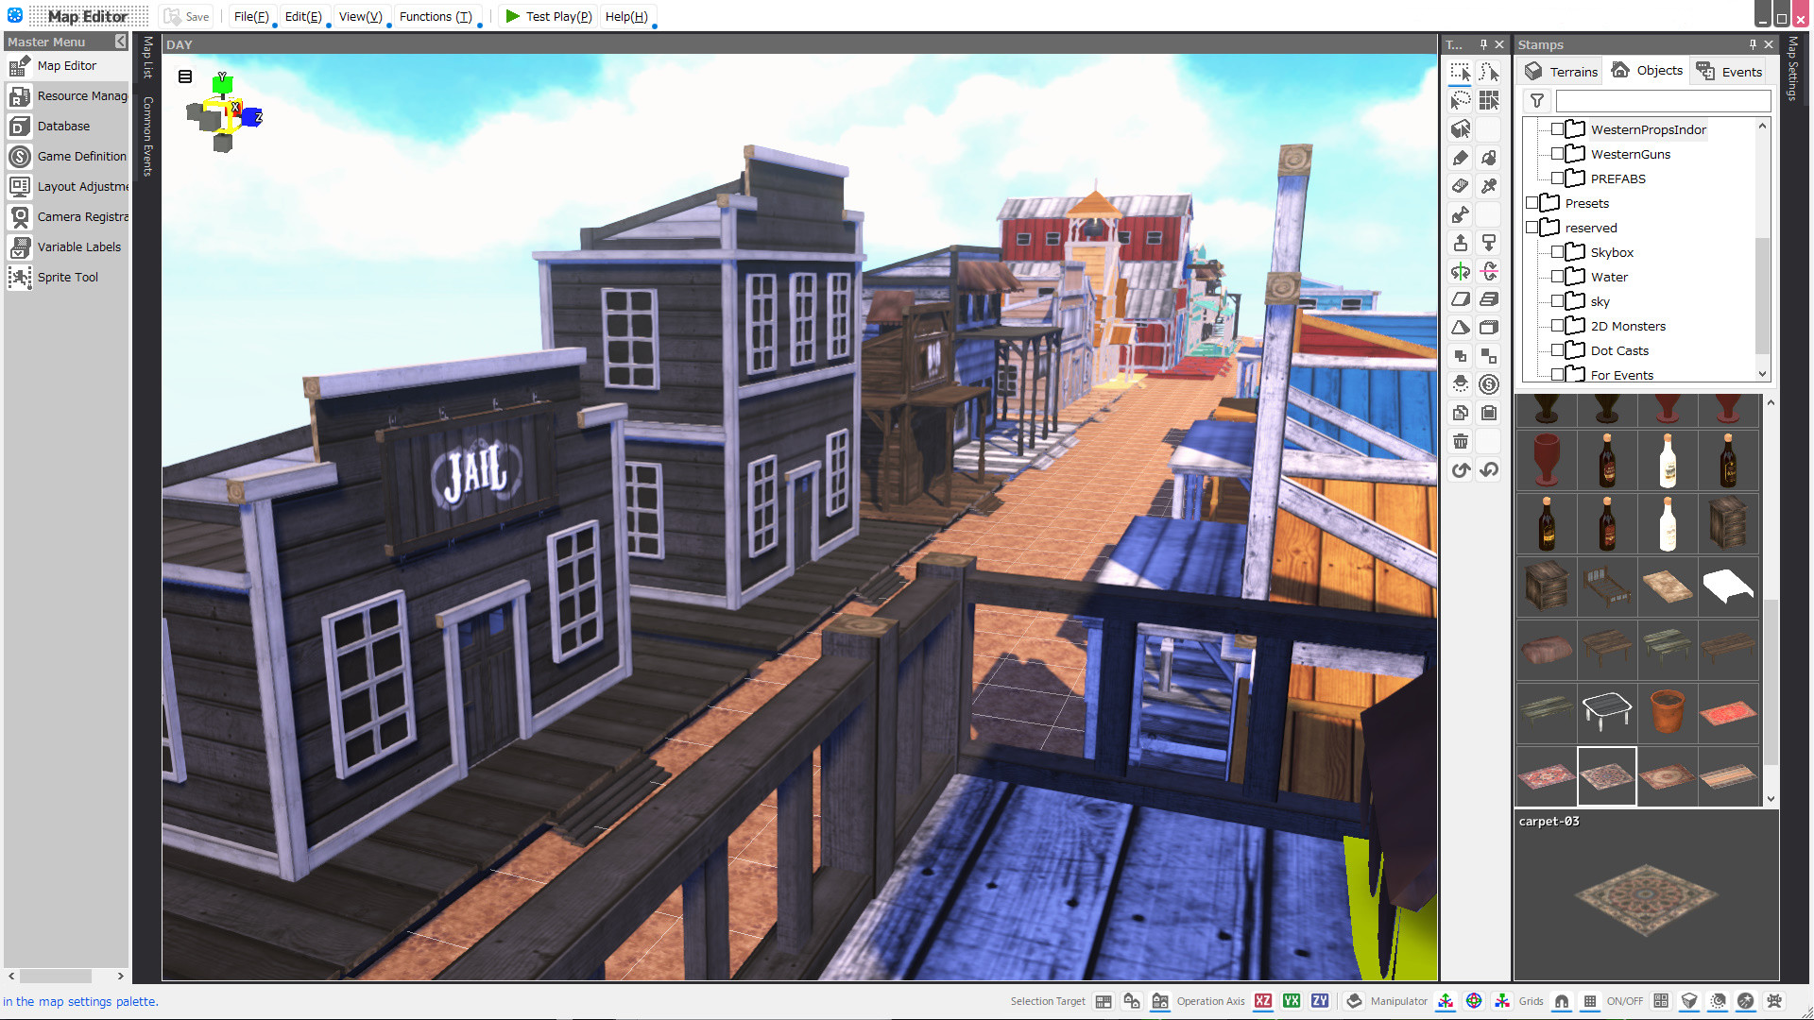Switch to the Terrains tab
This screenshot has width=1814, height=1020.
coord(1560,71)
